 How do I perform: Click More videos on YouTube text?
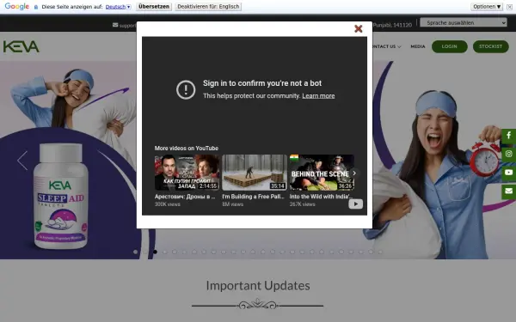click(x=187, y=149)
